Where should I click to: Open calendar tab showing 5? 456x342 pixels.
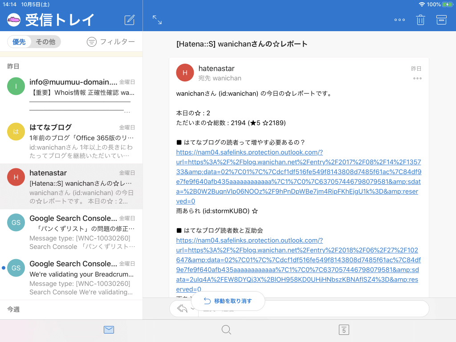[344, 330]
